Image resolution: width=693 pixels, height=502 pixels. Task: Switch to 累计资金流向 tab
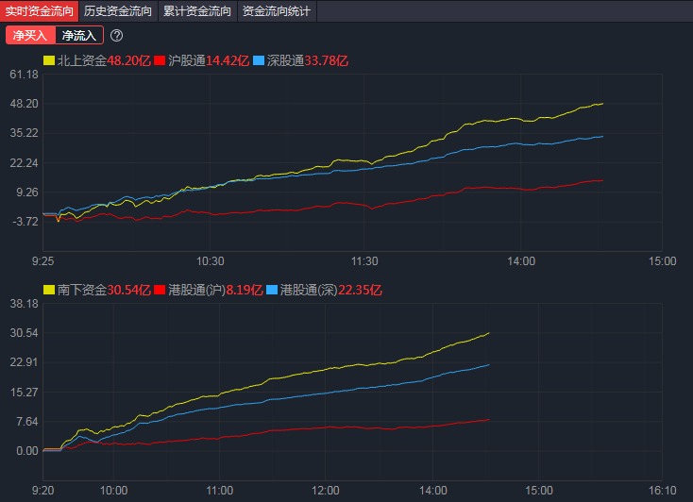pyautogui.click(x=197, y=10)
